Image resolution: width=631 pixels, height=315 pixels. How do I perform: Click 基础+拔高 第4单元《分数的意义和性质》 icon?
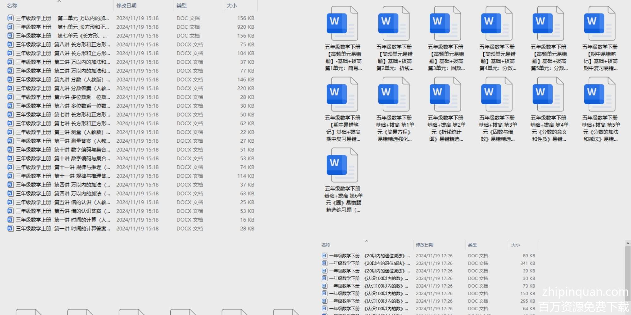pyautogui.click(x=548, y=95)
